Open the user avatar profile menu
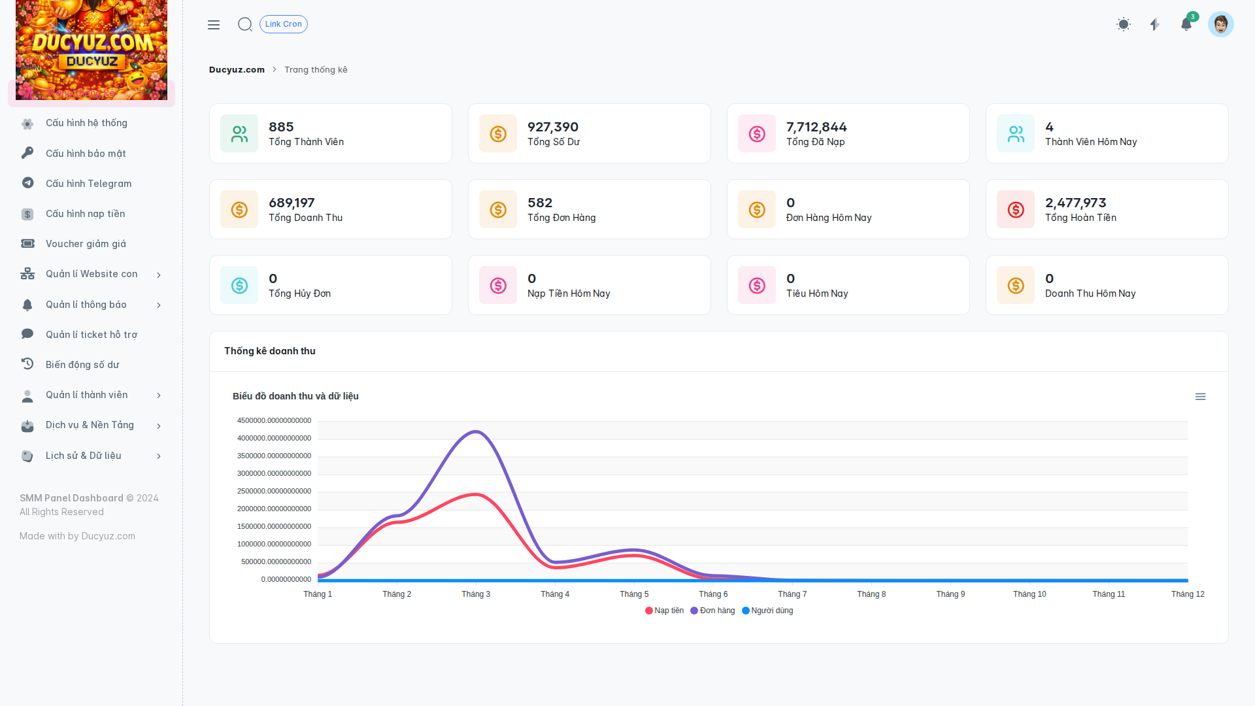Screen dimensions: 1255x706 click(1220, 24)
